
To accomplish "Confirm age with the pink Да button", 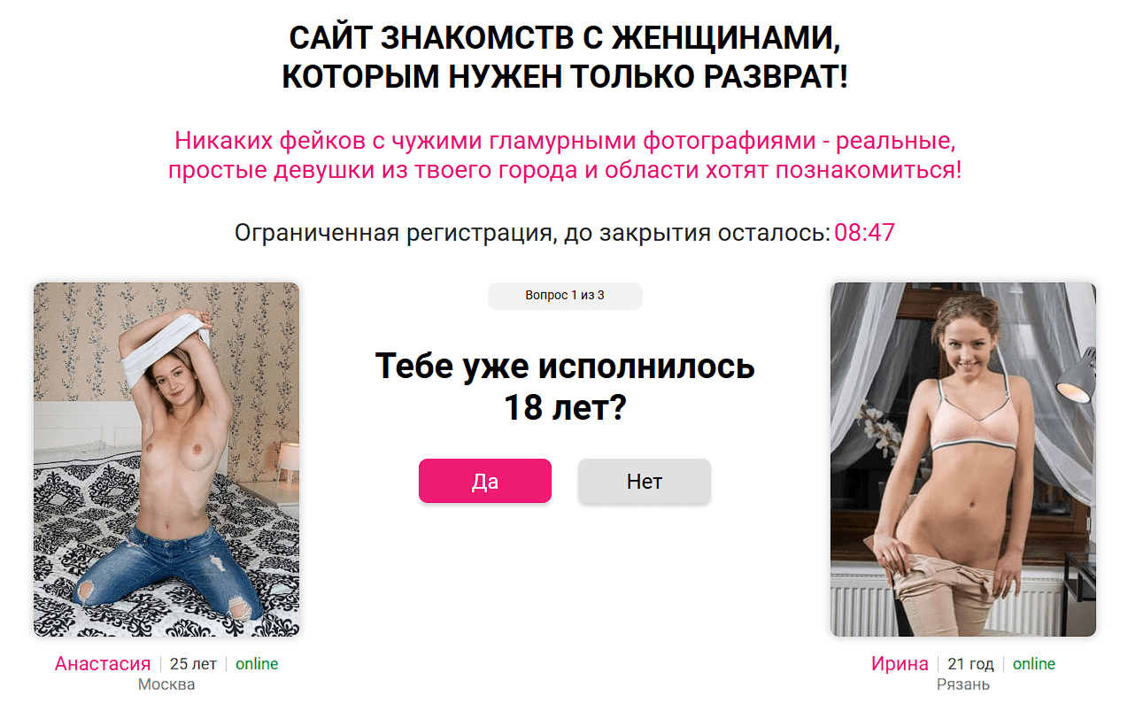I will point(484,481).
